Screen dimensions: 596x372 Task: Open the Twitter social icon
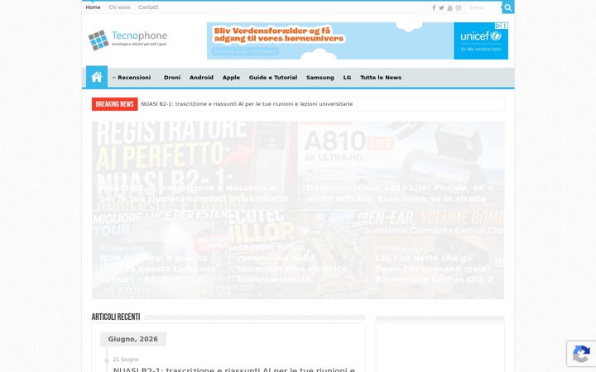(x=441, y=7)
